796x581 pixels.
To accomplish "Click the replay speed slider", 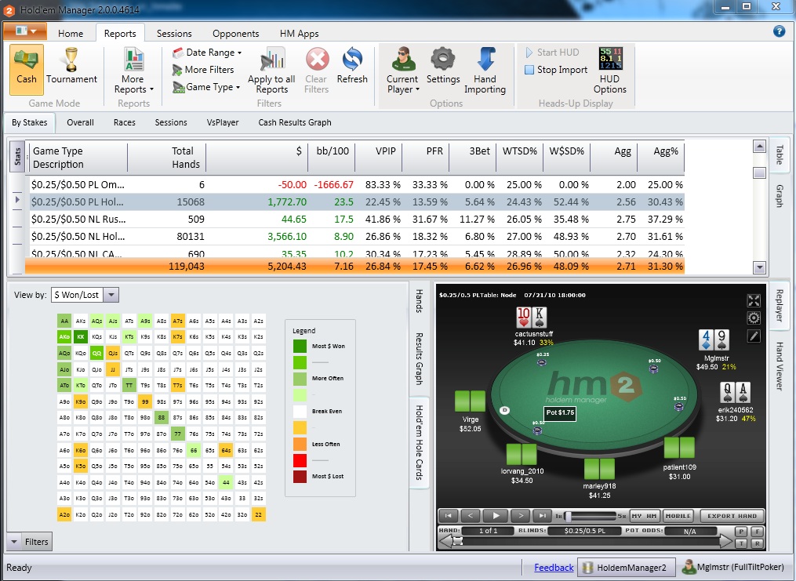I will click(x=591, y=516).
